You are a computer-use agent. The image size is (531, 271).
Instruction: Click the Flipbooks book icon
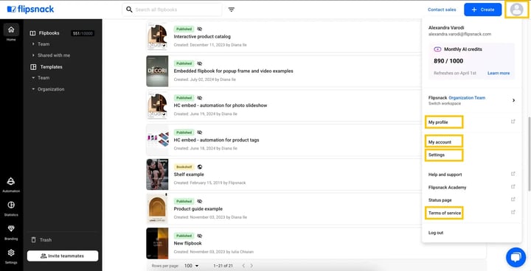pos(33,33)
